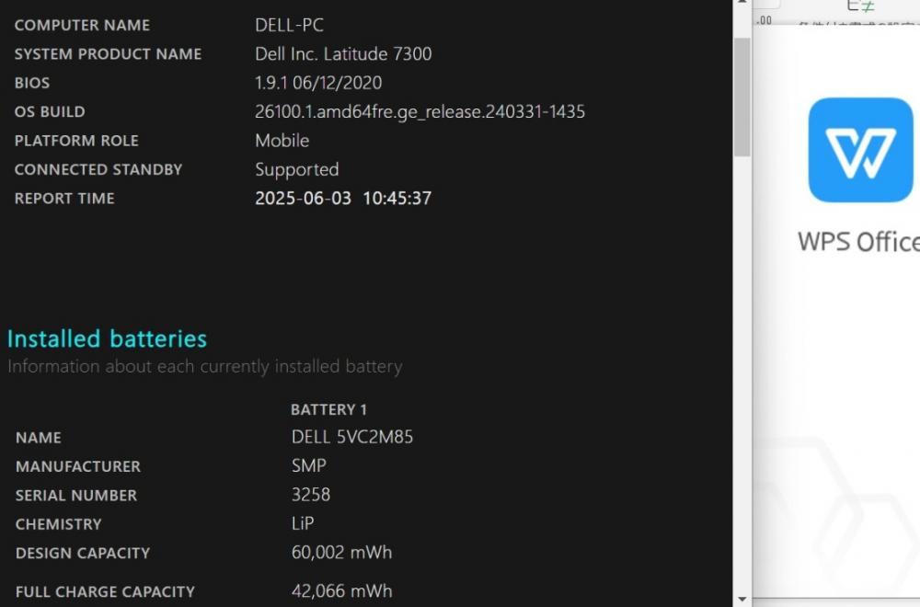Click the BATTERY 1 column header
The width and height of the screenshot is (920, 607).
(328, 409)
